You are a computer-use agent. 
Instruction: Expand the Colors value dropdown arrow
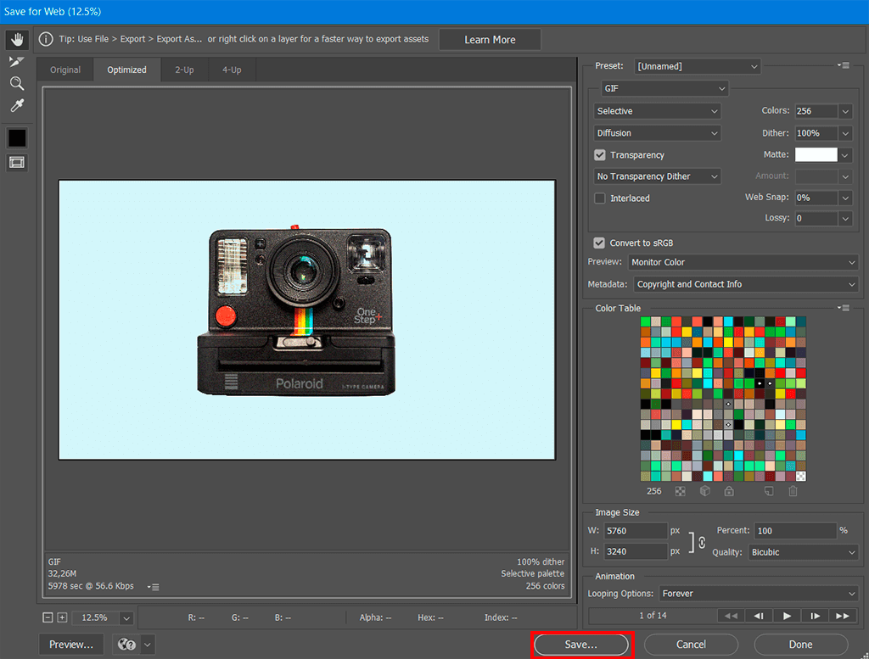[845, 111]
